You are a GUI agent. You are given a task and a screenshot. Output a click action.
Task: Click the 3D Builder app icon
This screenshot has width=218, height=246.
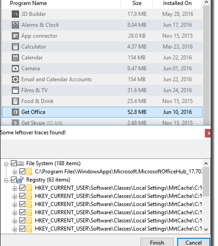(x=15, y=14)
